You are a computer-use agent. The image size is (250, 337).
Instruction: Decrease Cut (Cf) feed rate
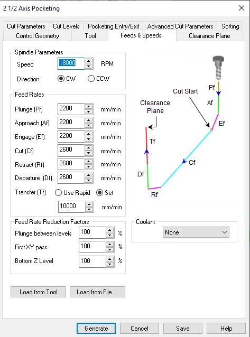tap(89, 153)
